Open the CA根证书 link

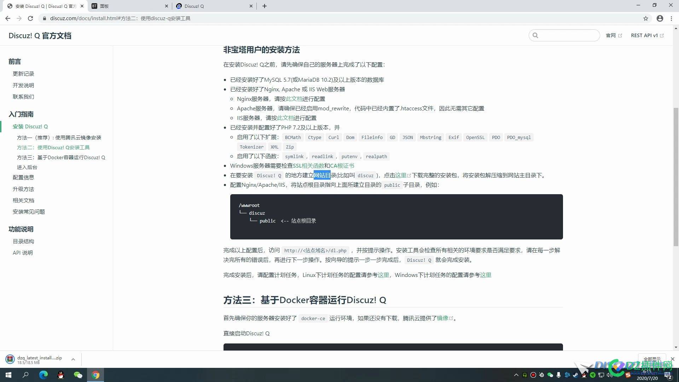(342, 166)
